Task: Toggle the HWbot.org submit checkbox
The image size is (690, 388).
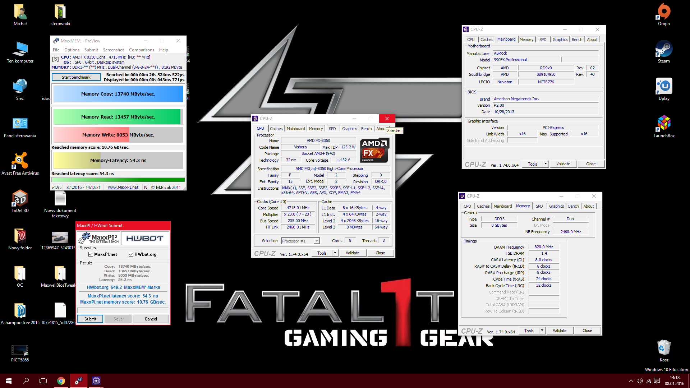Action: [131, 254]
